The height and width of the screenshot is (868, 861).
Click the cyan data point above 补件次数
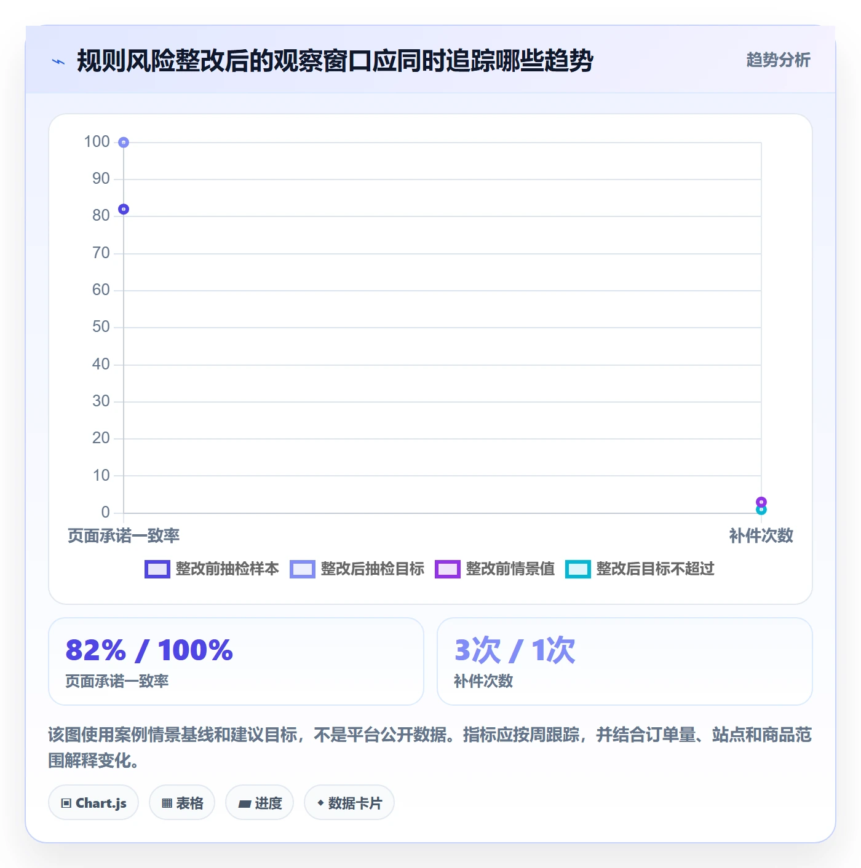(x=761, y=510)
